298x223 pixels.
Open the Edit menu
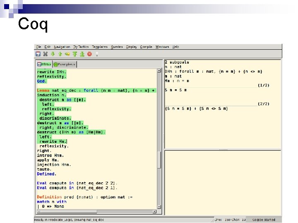point(47,47)
